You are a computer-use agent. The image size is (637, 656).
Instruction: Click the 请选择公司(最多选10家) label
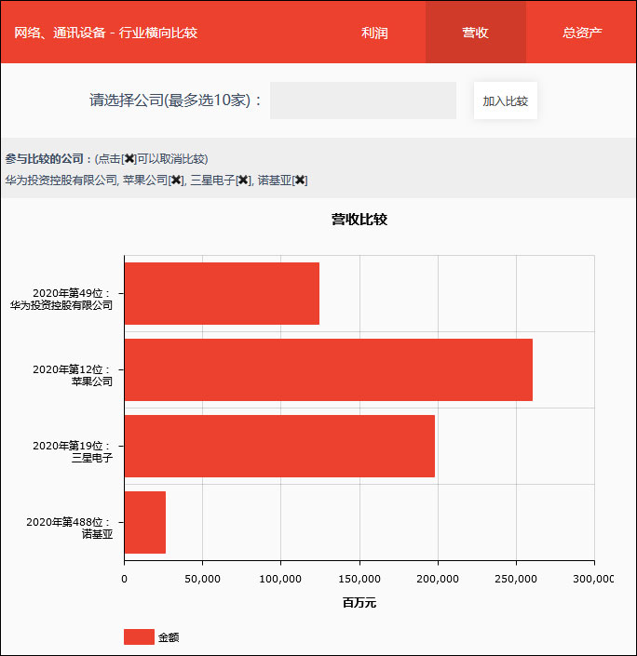175,100
